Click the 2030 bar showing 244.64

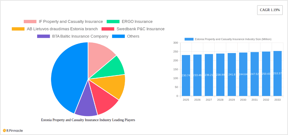(243, 74)
